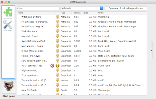Click version 1.3.11 cell
Image resolution: width=156 pixels, height=99 pixels.
point(77,56)
